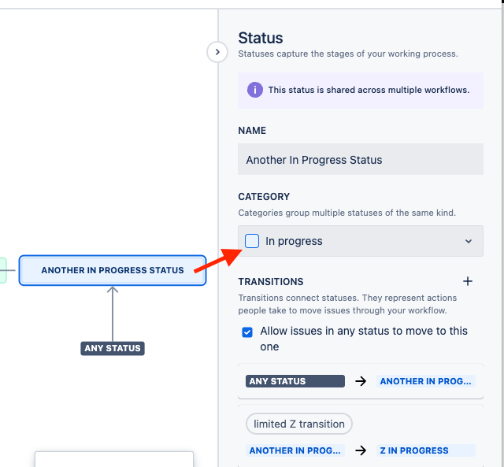Screen dimensions: 504x467
Task: Click the ANOTHER IN PROG... destination lozenge
Action: point(425,381)
